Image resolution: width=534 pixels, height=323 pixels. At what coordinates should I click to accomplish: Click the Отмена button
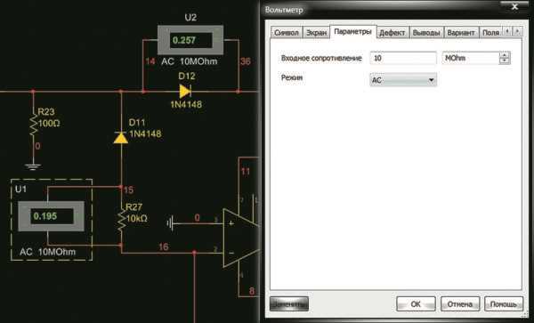pos(460,304)
